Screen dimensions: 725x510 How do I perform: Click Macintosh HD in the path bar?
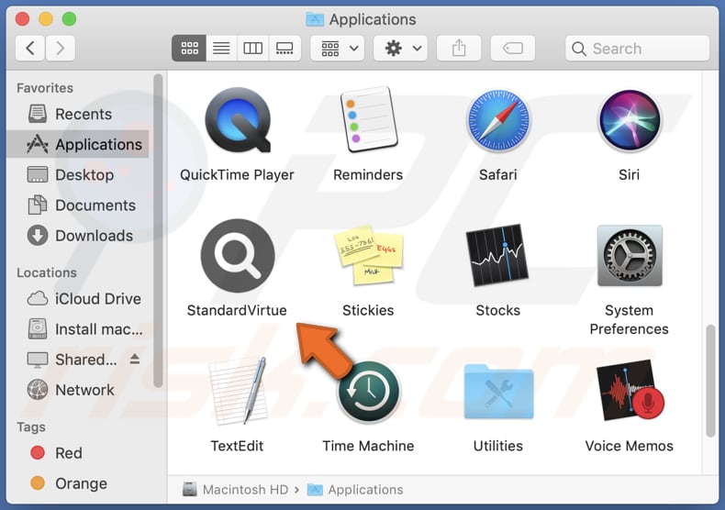(x=236, y=490)
